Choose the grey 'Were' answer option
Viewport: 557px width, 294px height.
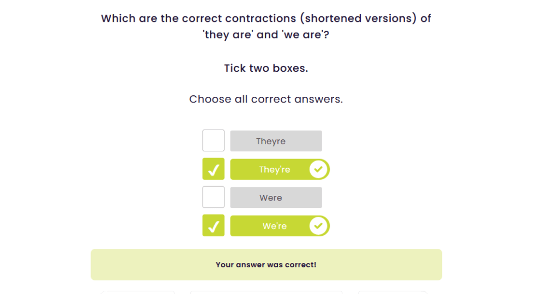coord(276,198)
